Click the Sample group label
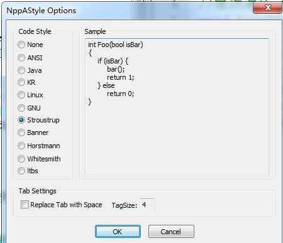Viewport: 283px width, 243px height. pyautogui.click(x=95, y=31)
